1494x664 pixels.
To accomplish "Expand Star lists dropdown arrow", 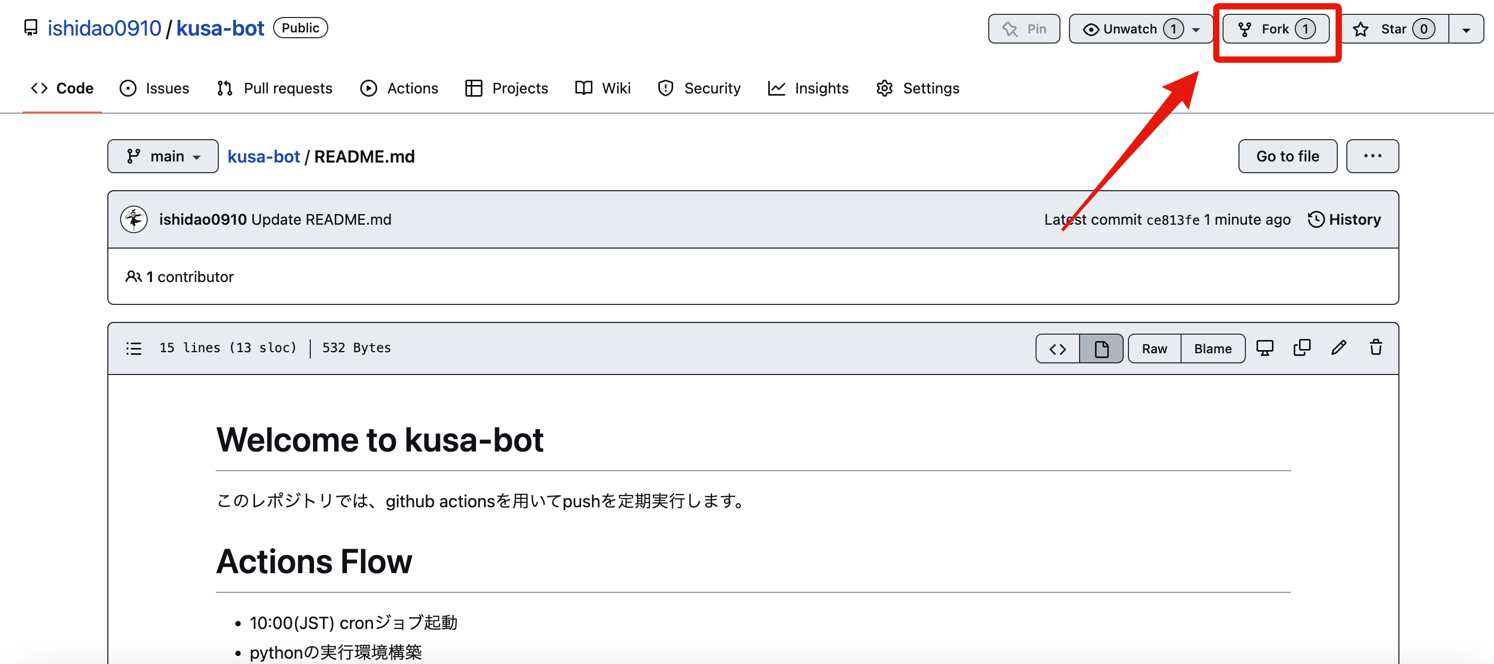I will click(x=1466, y=29).
